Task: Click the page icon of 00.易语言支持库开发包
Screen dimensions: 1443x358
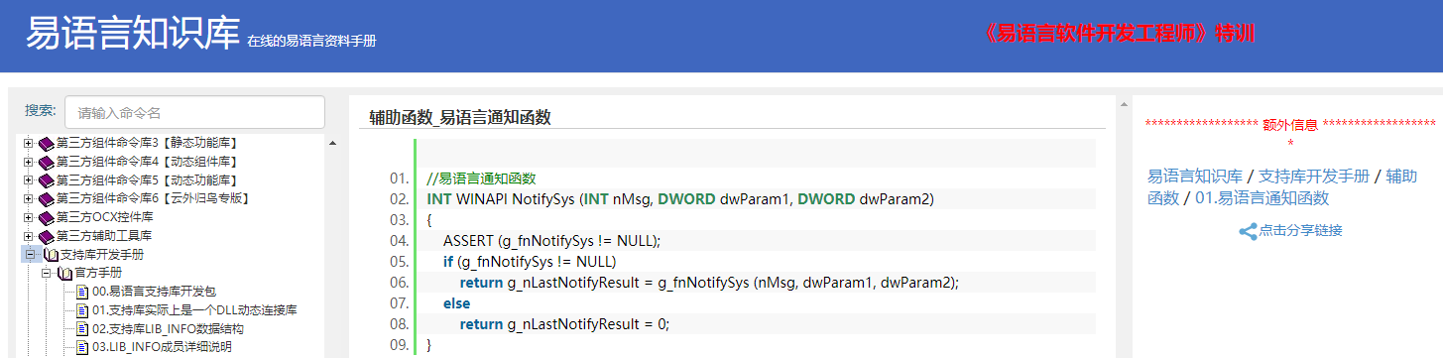Action: (83, 292)
